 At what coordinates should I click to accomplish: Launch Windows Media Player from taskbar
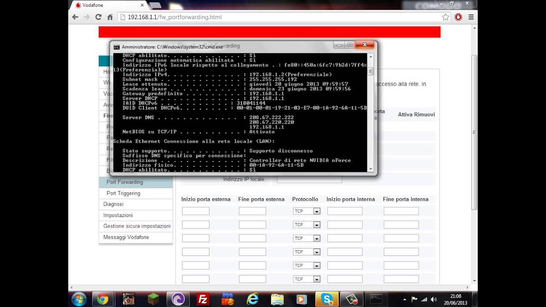[x=302, y=299]
